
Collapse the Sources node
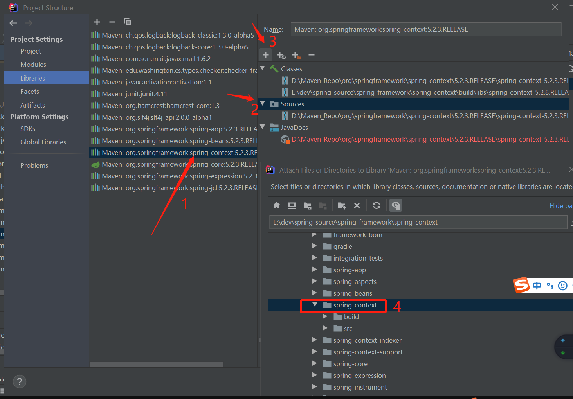pos(263,104)
